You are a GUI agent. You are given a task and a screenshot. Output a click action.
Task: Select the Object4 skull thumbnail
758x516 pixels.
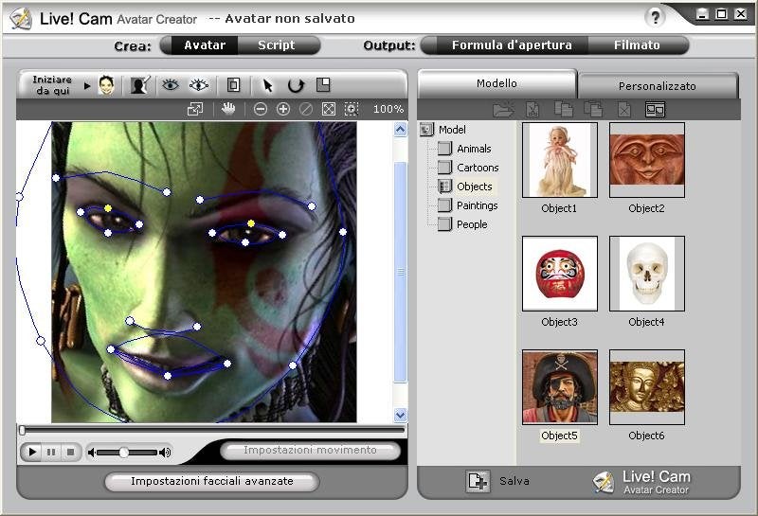pyautogui.click(x=646, y=274)
